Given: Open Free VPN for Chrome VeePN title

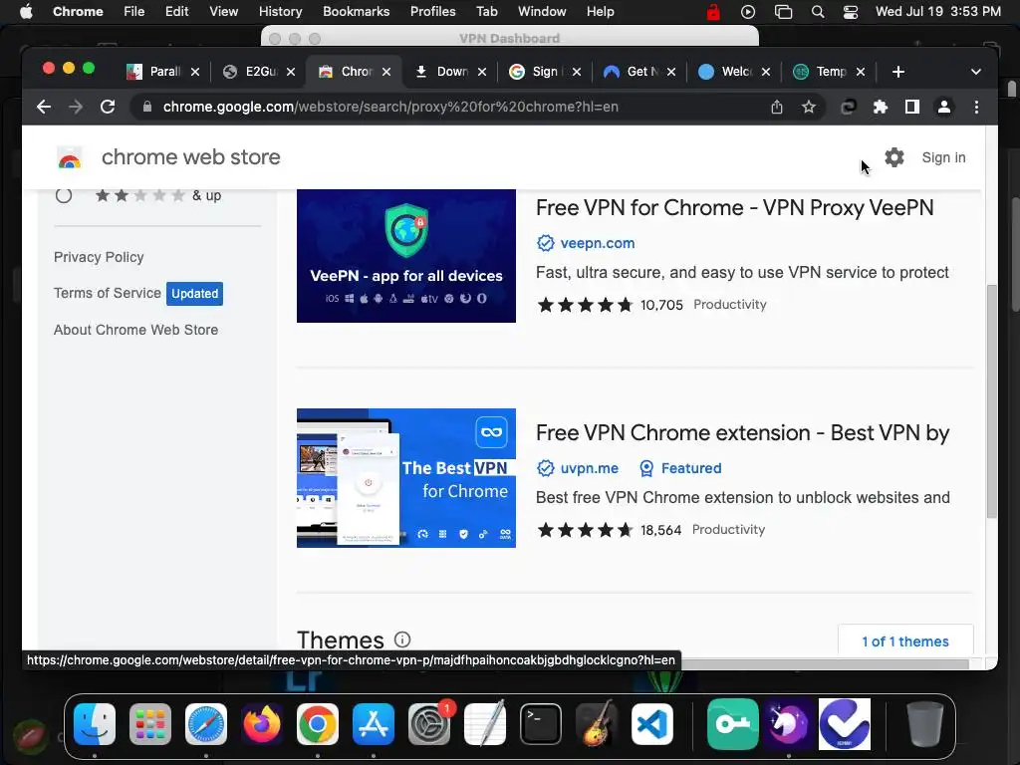Looking at the screenshot, I should [734, 207].
